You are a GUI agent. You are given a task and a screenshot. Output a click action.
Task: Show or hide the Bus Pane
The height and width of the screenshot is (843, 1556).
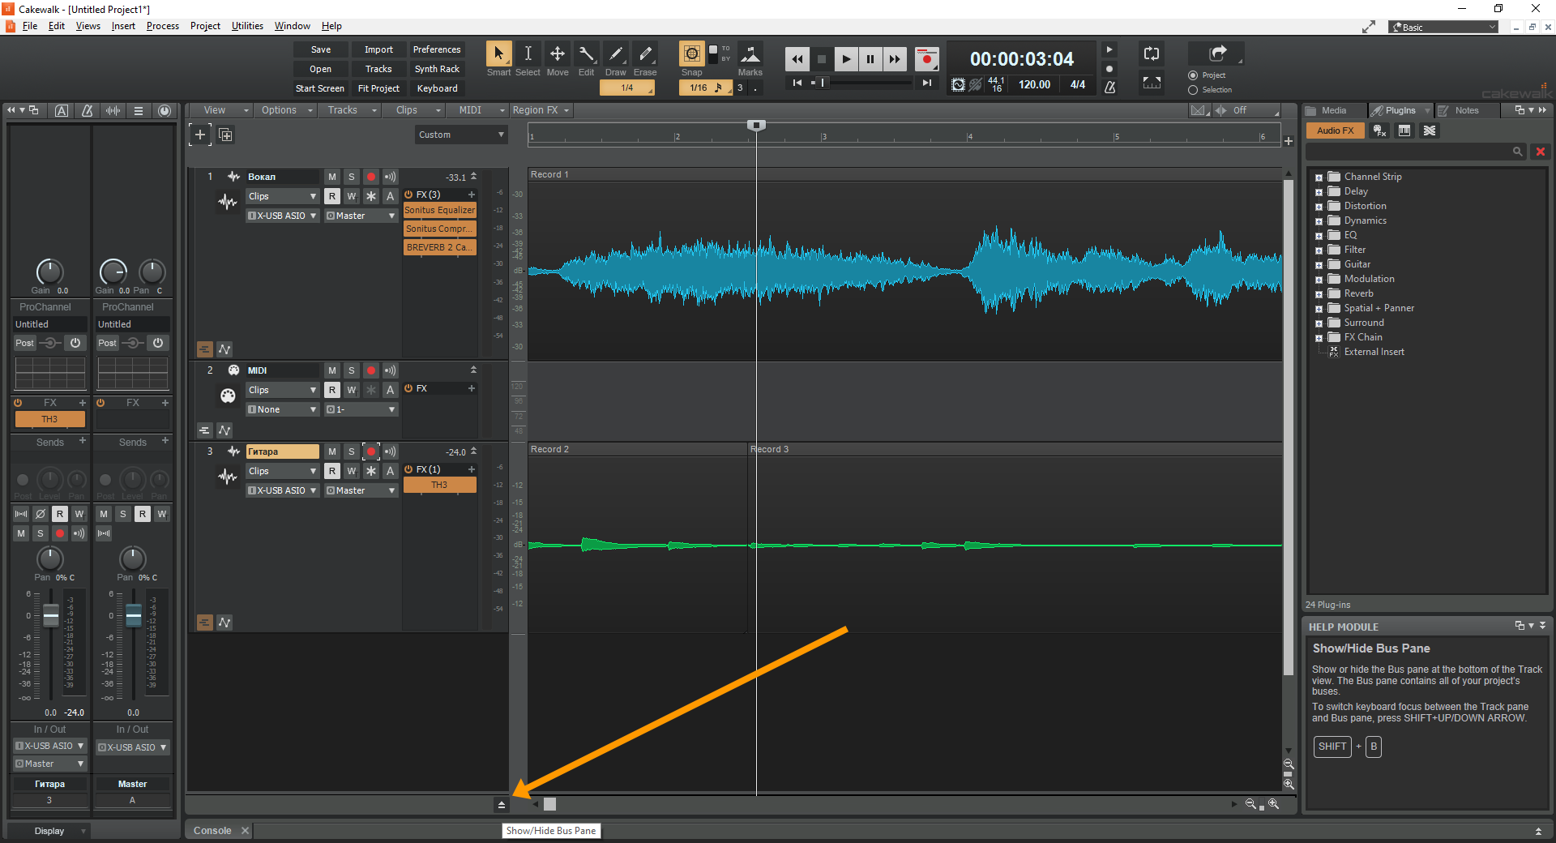tap(501, 805)
